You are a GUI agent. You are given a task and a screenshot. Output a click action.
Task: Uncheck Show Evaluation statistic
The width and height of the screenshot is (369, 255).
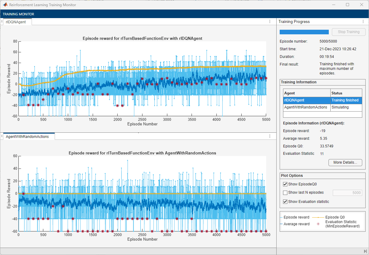coord(285,201)
